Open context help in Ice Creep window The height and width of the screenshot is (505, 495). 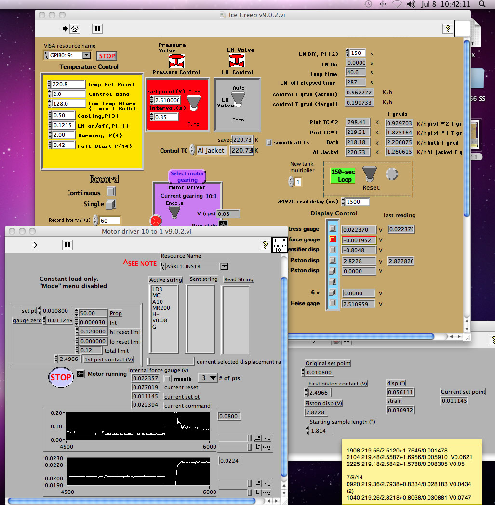(x=447, y=28)
